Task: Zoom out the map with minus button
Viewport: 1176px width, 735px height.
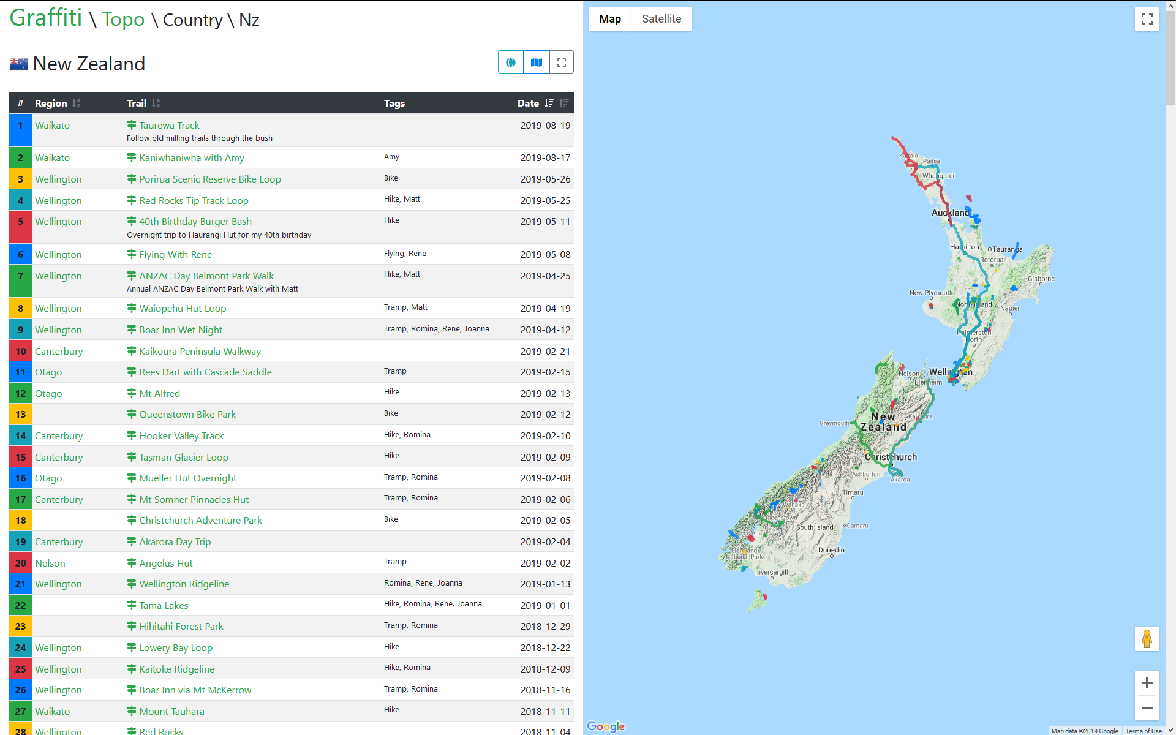Action: pyautogui.click(x=1147, y=708)
